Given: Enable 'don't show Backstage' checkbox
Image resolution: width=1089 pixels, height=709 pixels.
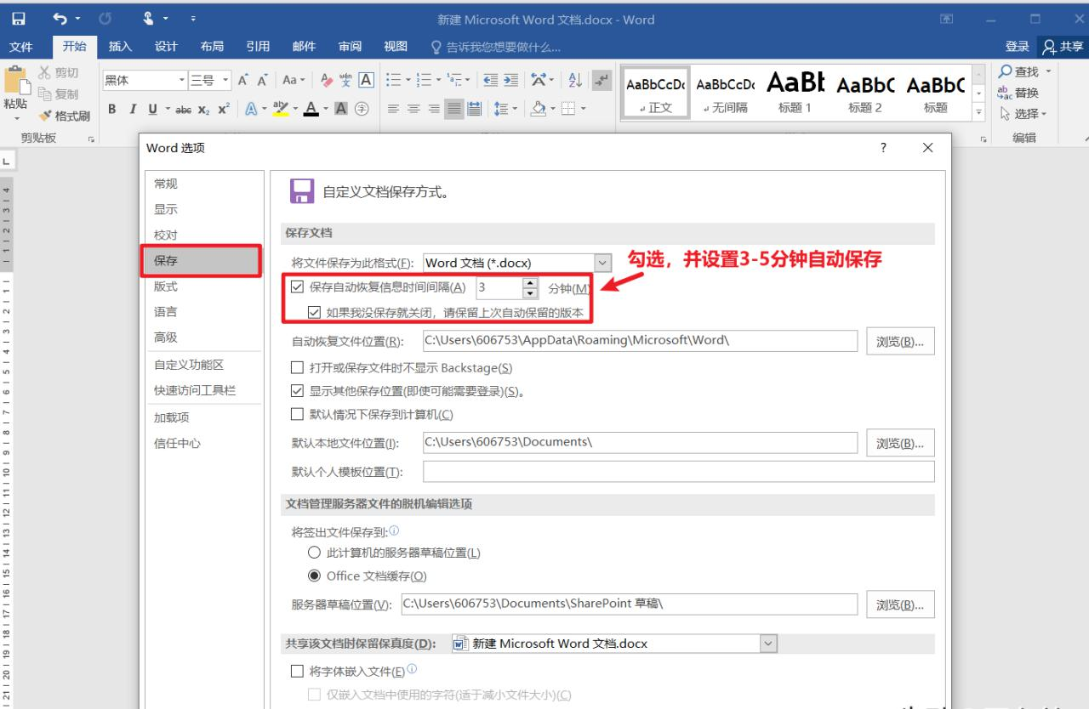Looking at the screenshot, I should [297, 368].
